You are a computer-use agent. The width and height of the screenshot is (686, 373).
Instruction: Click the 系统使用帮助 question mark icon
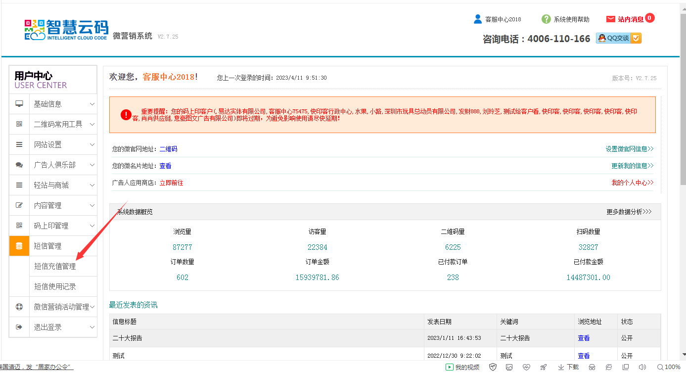point(546,19)
